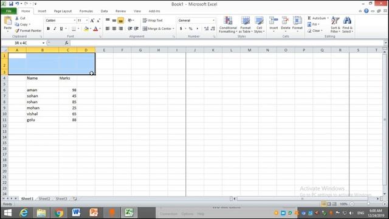Switch to the Insert tab
This screenshot has width=389, height=219.
42,11
